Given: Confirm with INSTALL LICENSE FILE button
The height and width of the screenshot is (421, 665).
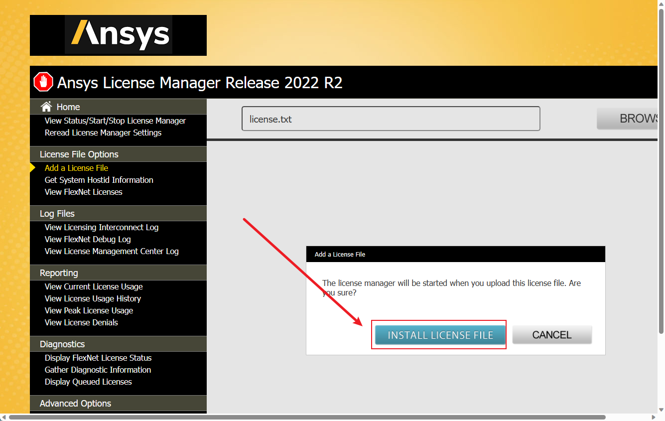Looking at the screenshot, I should pos(440,335).
